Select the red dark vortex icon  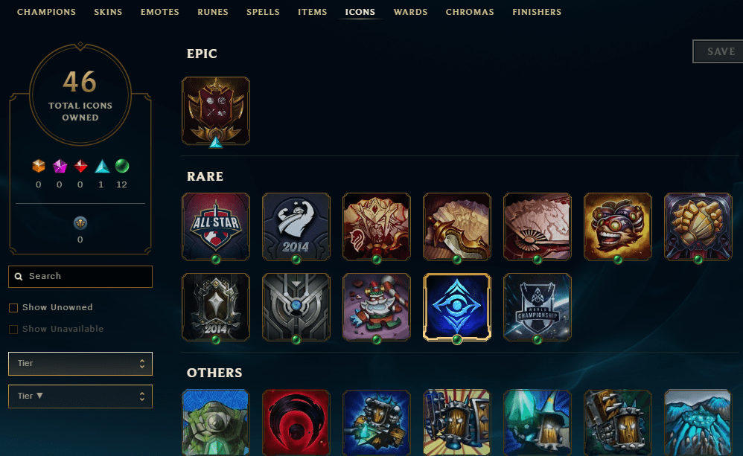[x=296, y=423]
